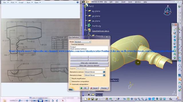The width and height of the screenshot is (183, 102).
Task: Click the Fit All In icon
Action: [x=128, y=99]
